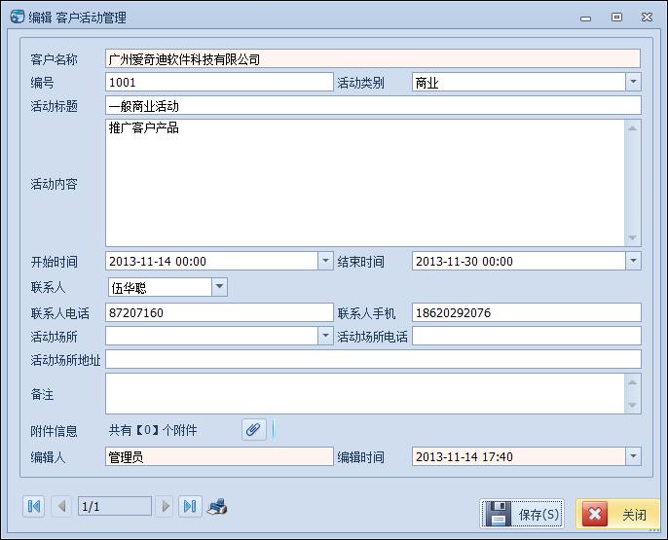Open the 编辑时间 date dropdown
668x540 pixels.
coord(634,456)
